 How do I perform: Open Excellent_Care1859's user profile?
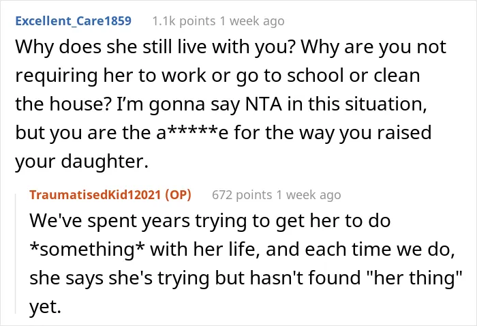[74, 21]
